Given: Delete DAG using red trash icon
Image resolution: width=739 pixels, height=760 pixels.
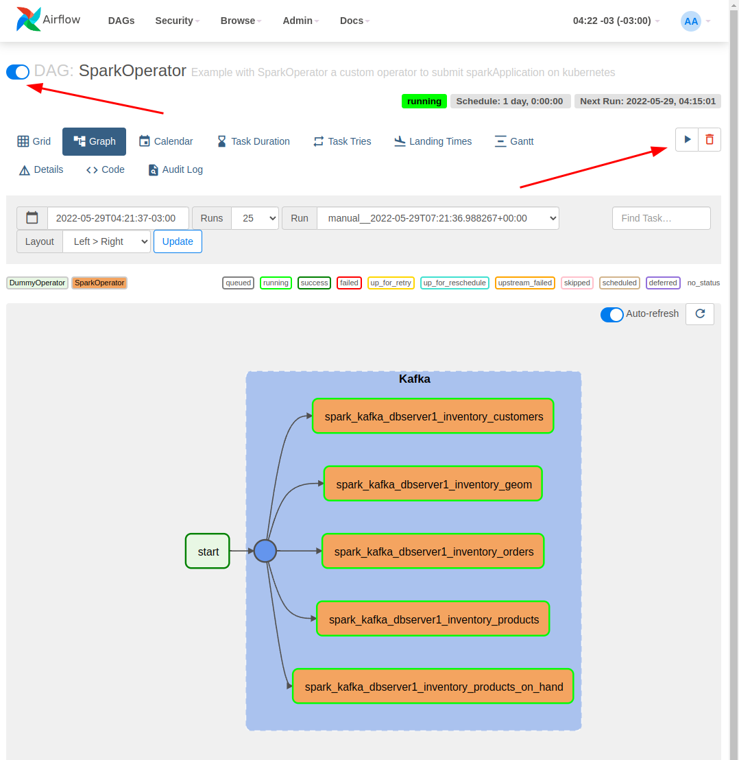Looking at the screenshot, I should [710, 140].
